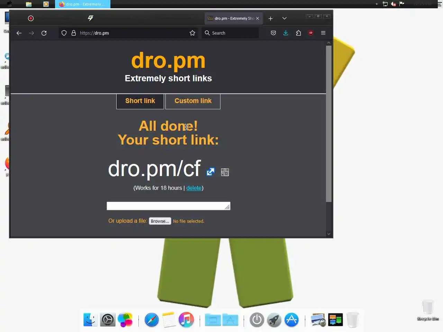Open the uBlock Origin extension icon
The width and height of the screenshot is (443, 332).
pyautogui.click(x=311, y=33)
